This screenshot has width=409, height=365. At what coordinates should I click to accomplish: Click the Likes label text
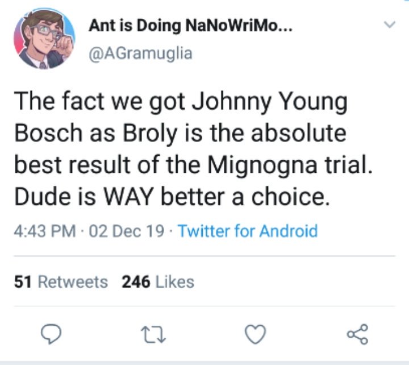click(175, 282)
